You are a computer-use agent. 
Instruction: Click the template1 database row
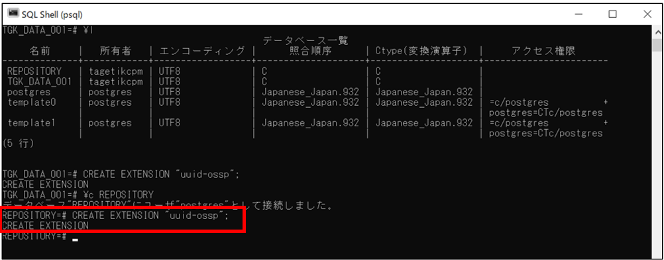[305, 123]
